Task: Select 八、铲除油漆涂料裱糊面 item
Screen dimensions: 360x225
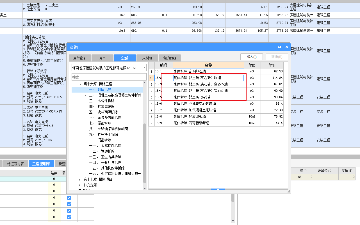Action: (x=108, y=129)
